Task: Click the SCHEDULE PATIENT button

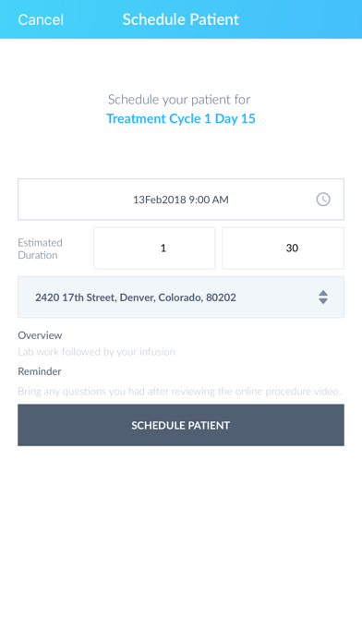Action: click(181, 425)
